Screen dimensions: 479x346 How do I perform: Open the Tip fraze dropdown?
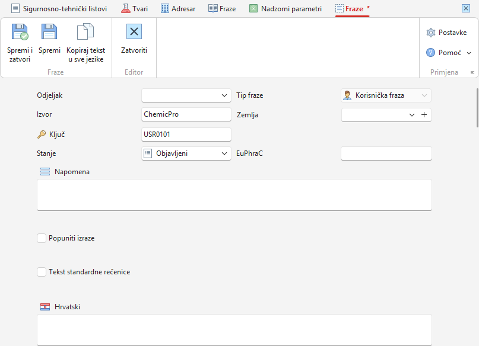coord(424,95)
